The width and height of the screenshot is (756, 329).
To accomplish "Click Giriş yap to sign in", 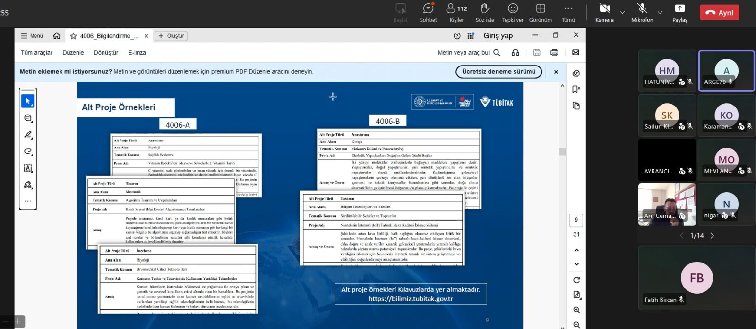I will (x=498, y=36).
